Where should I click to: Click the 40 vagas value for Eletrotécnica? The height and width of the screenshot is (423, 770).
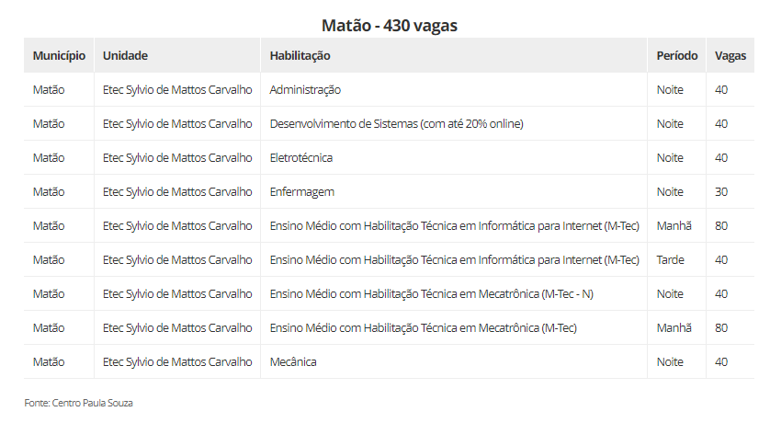[x=721, y=158]
